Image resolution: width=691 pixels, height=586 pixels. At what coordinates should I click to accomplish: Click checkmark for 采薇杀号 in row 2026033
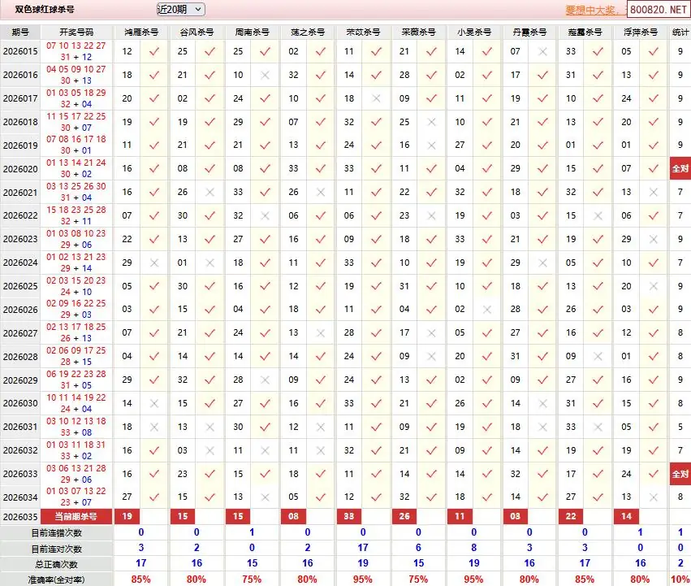click(x=432, y=474)
